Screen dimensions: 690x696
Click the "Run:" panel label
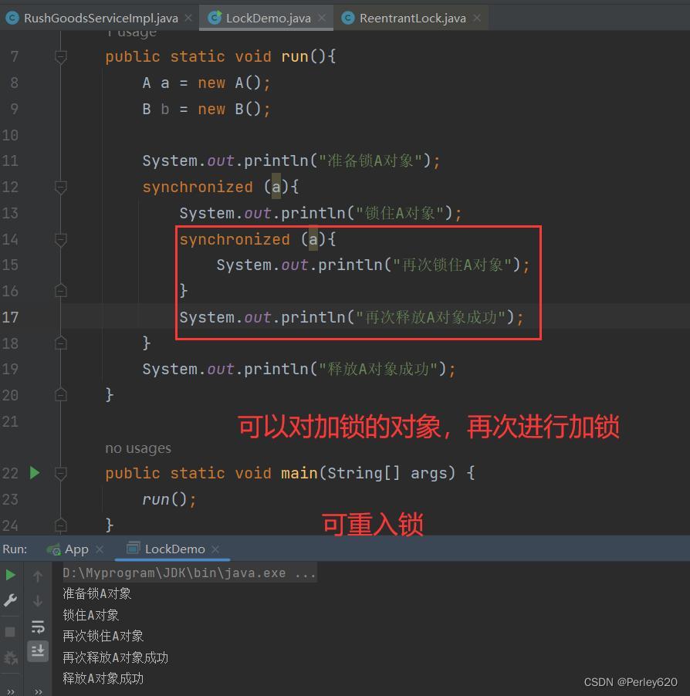pyautogui.click(x=15, y=549)
